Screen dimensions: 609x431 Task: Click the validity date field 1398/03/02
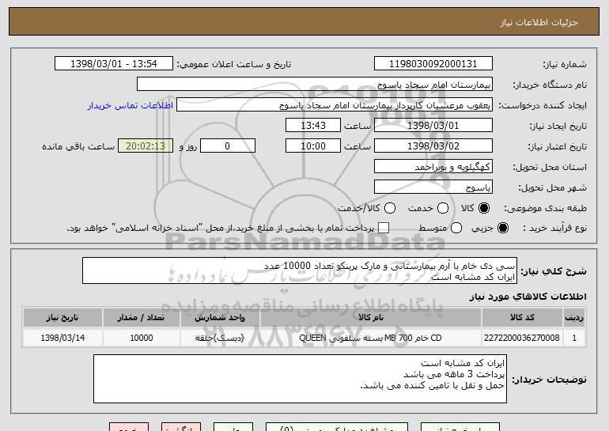click(433, 146)
